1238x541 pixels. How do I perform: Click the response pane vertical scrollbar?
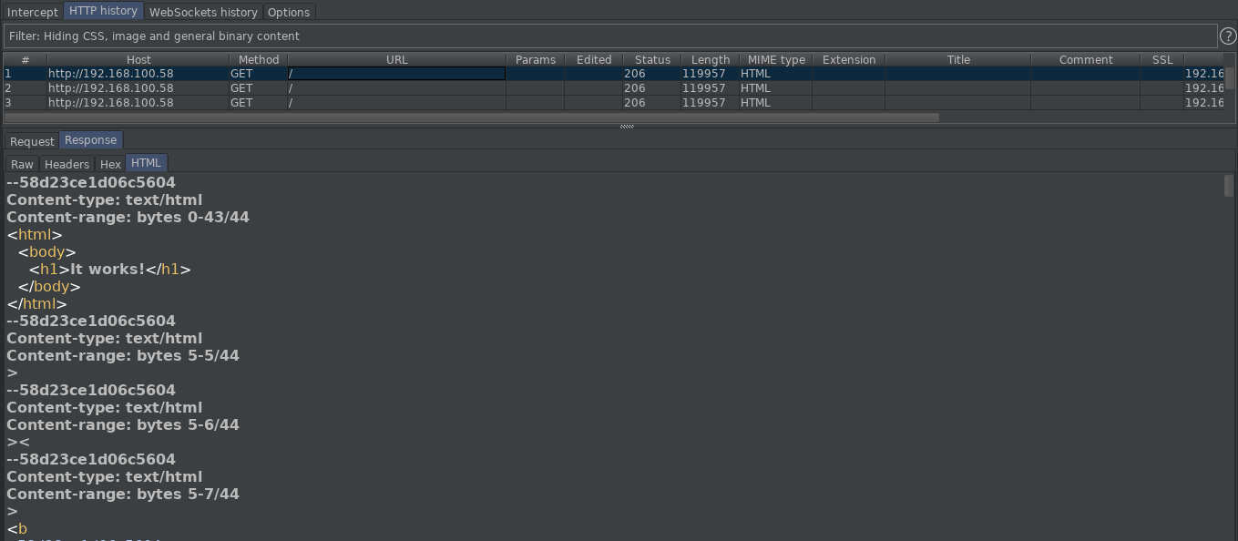click(x=1229, y=356)
